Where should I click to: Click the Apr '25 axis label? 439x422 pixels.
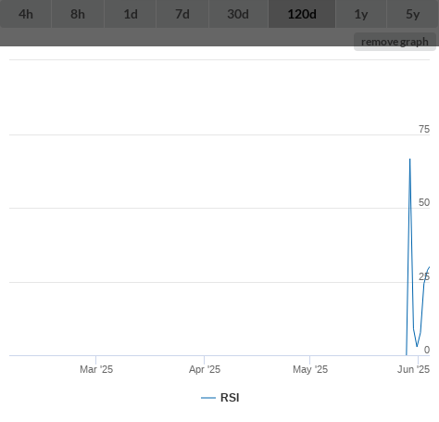205,369
